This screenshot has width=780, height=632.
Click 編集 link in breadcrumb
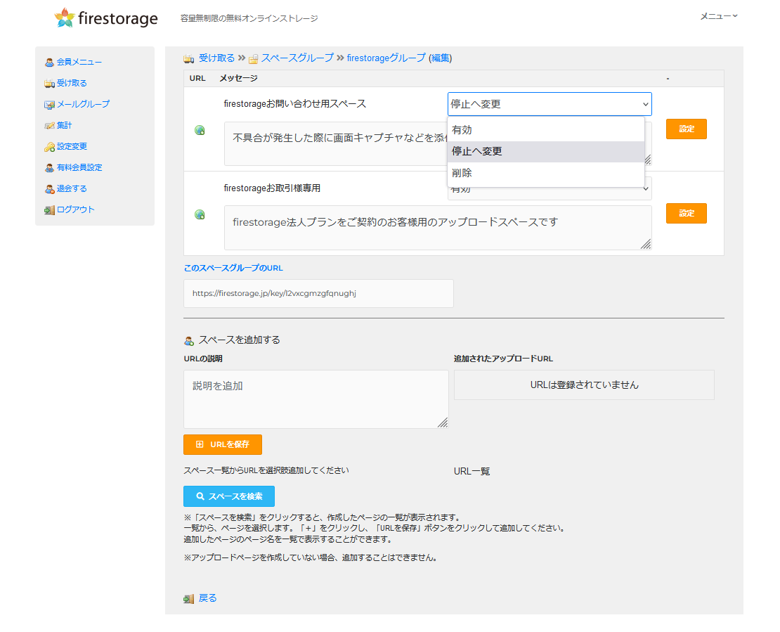(440, 58)
